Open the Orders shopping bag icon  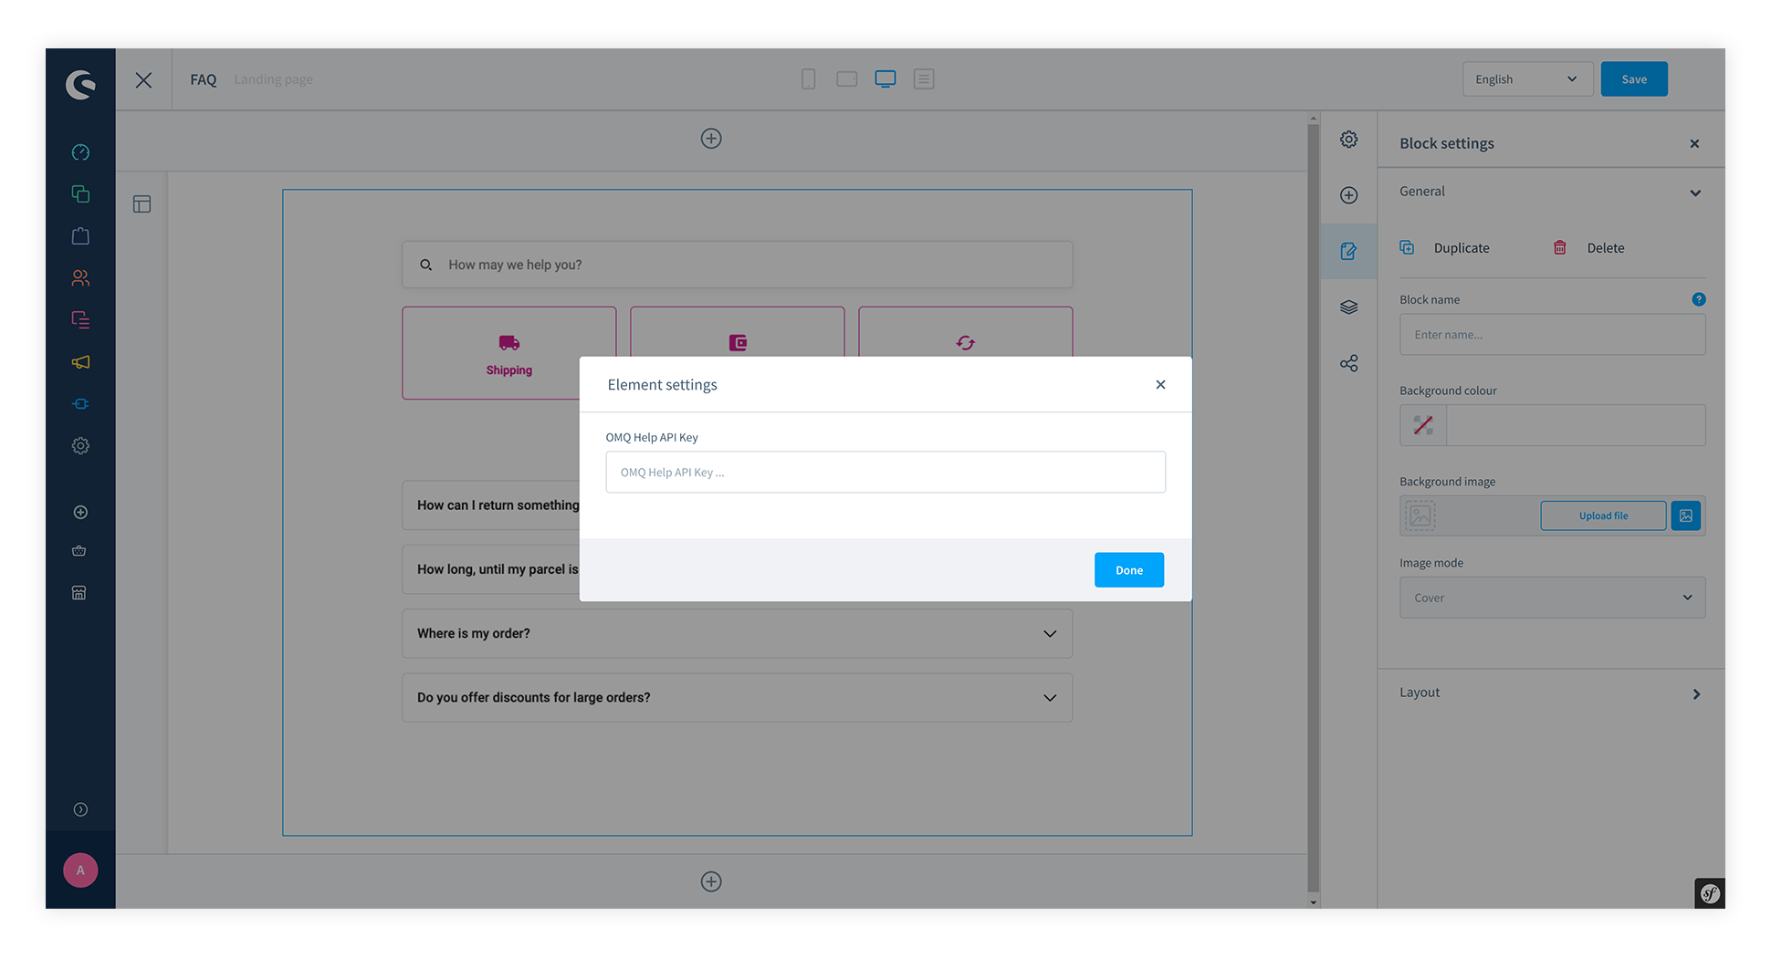click(80, 235)
